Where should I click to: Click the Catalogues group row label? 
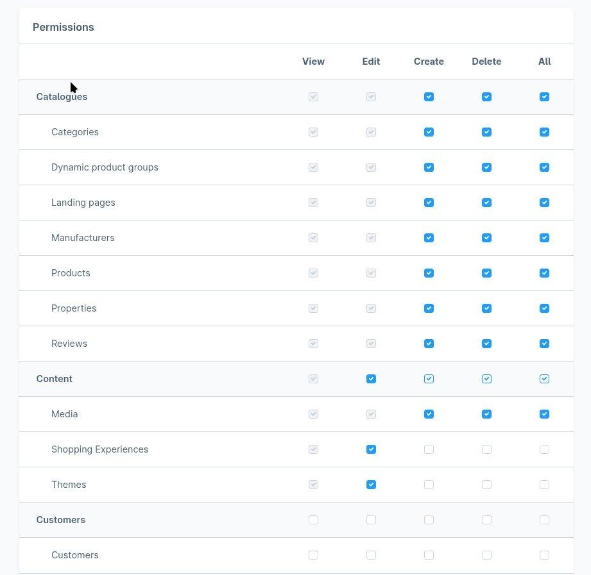coord(62,97)
